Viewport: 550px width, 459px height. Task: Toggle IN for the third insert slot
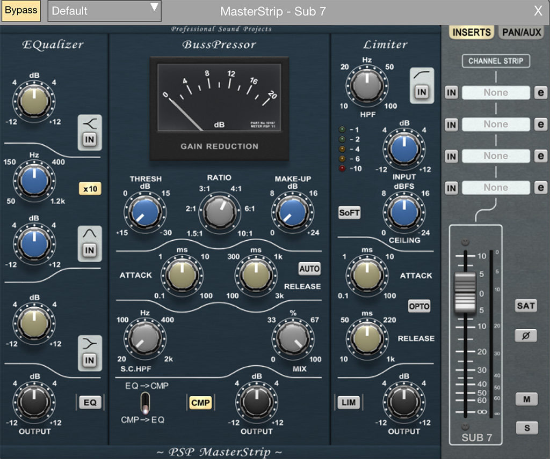(451, 156)
